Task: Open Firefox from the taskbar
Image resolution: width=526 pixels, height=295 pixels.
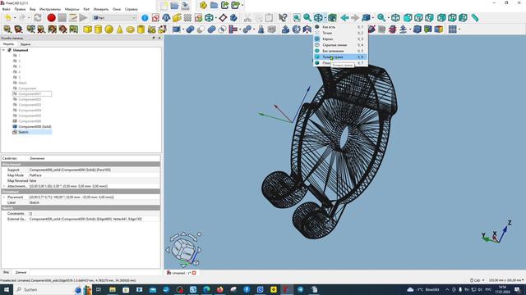Action: tap(219, 289)
